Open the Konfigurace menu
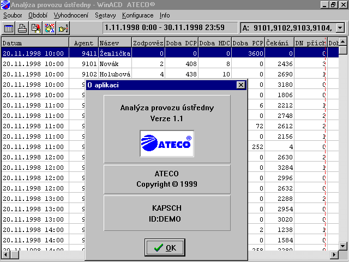Image resolution: width=349 pixels, height=262 pixels. [x=137, y=15]
